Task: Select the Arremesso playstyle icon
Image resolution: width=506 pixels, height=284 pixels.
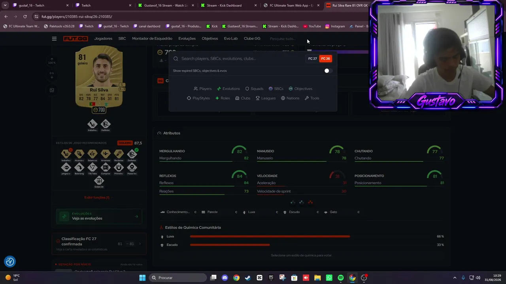Action: (x=106, y=154)
